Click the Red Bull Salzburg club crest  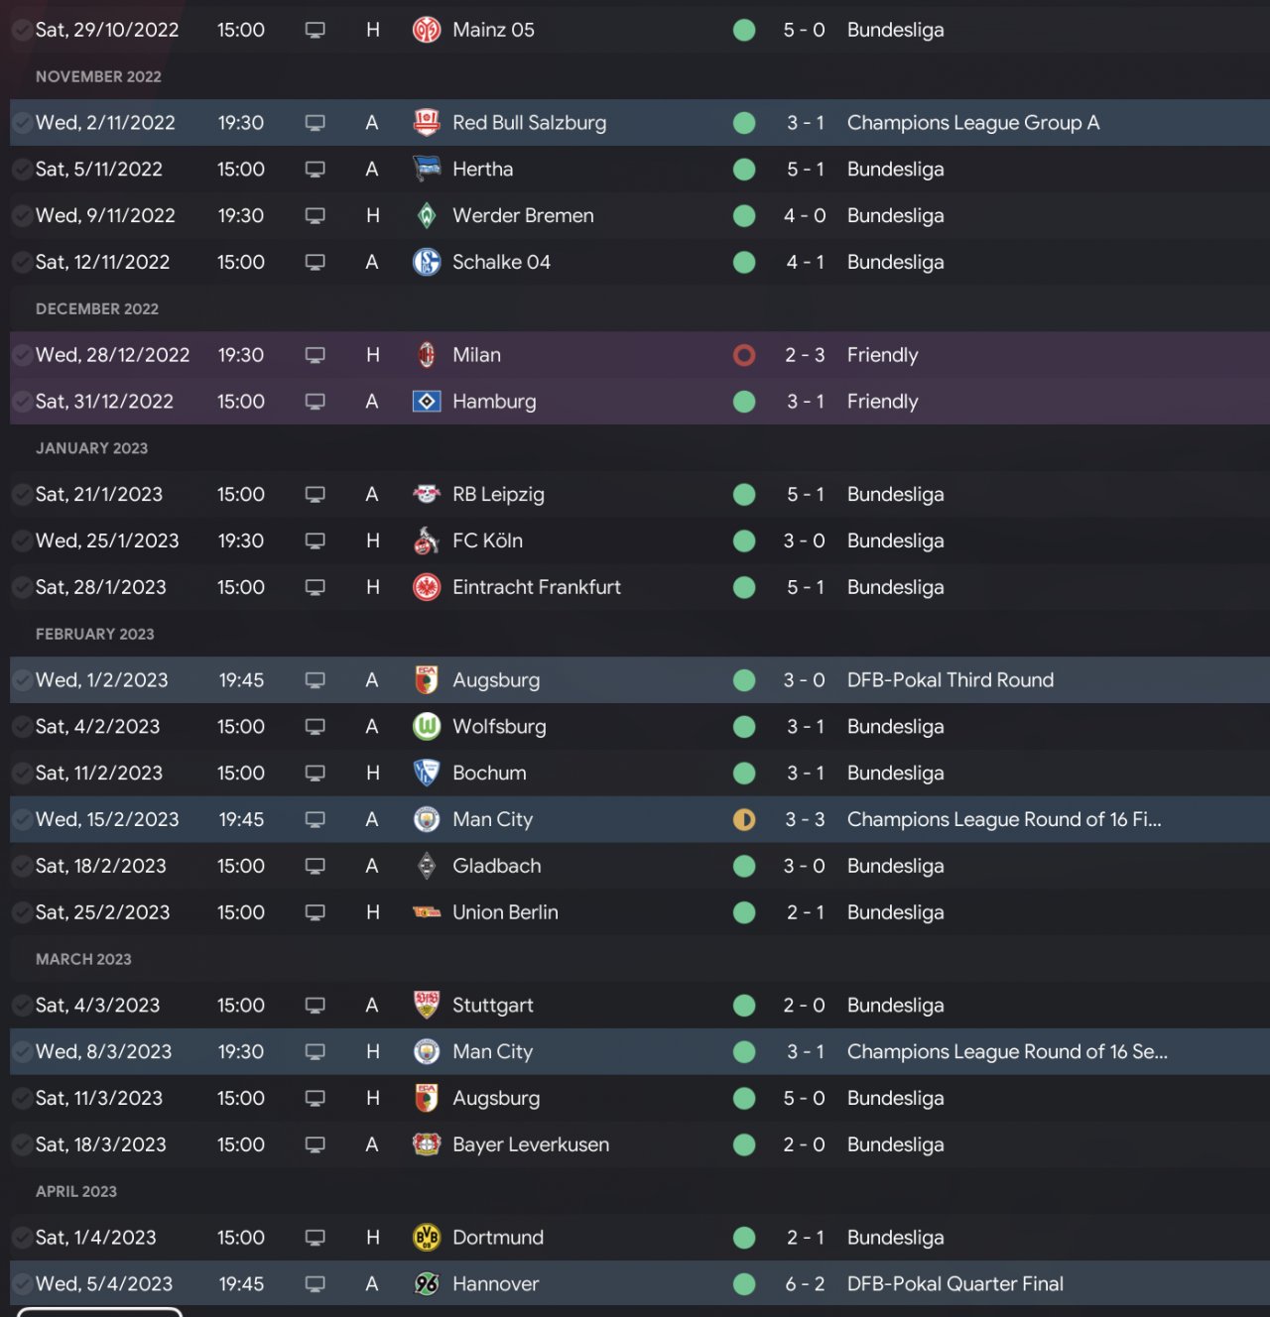point(427,123)
